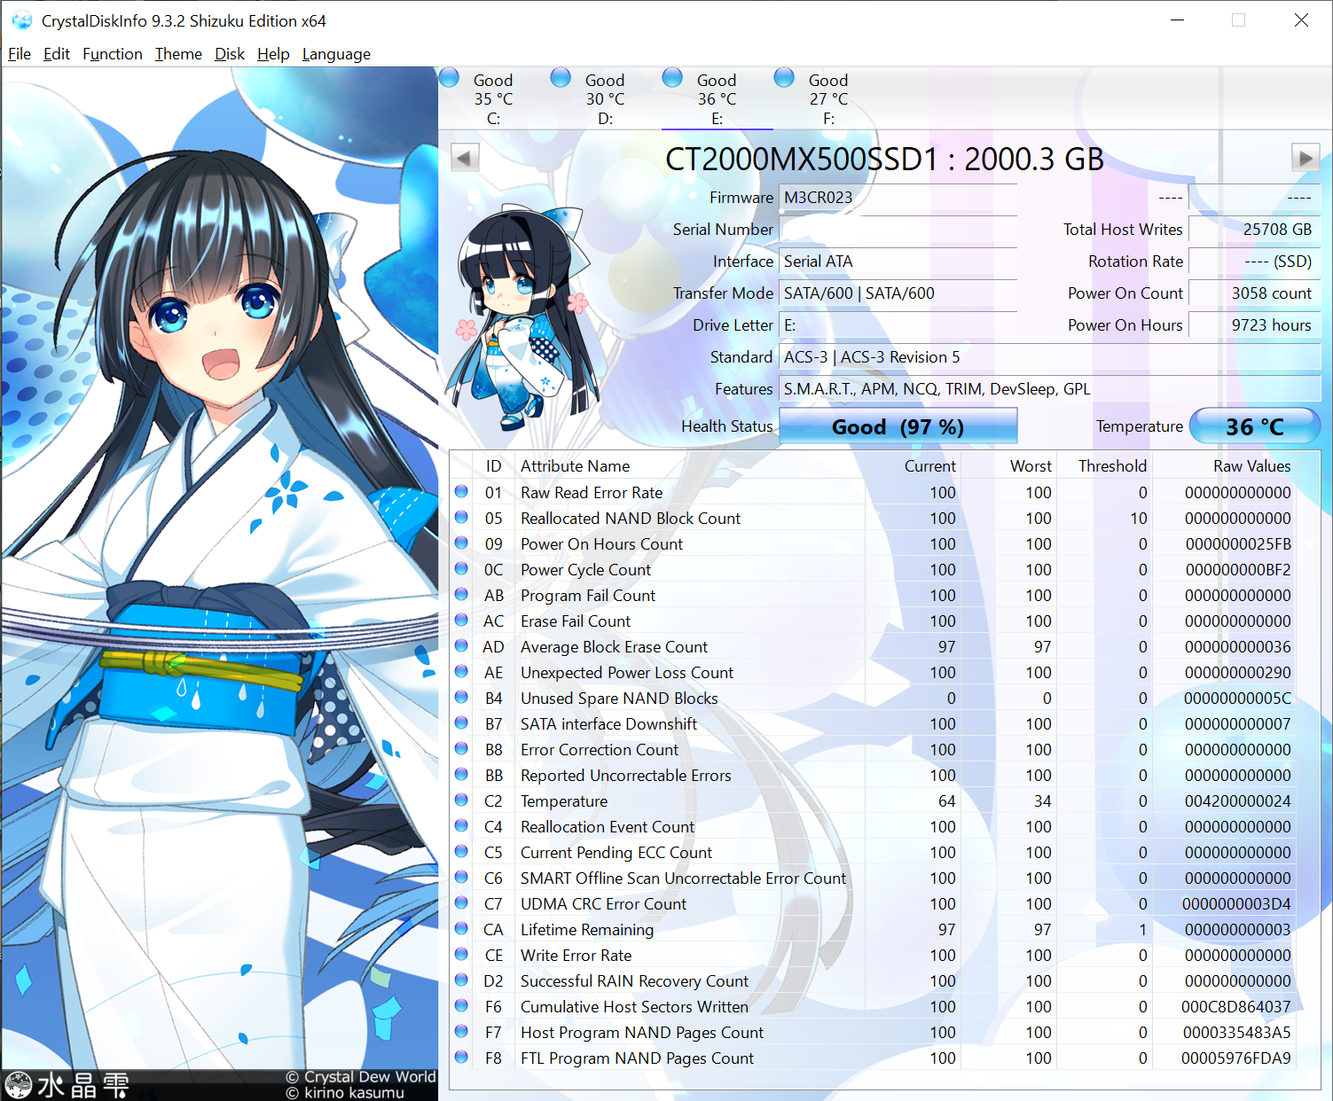Click the Good (97 %) health status button
The height and width of the screenshot is (1101, 1333).
[898, 426]
